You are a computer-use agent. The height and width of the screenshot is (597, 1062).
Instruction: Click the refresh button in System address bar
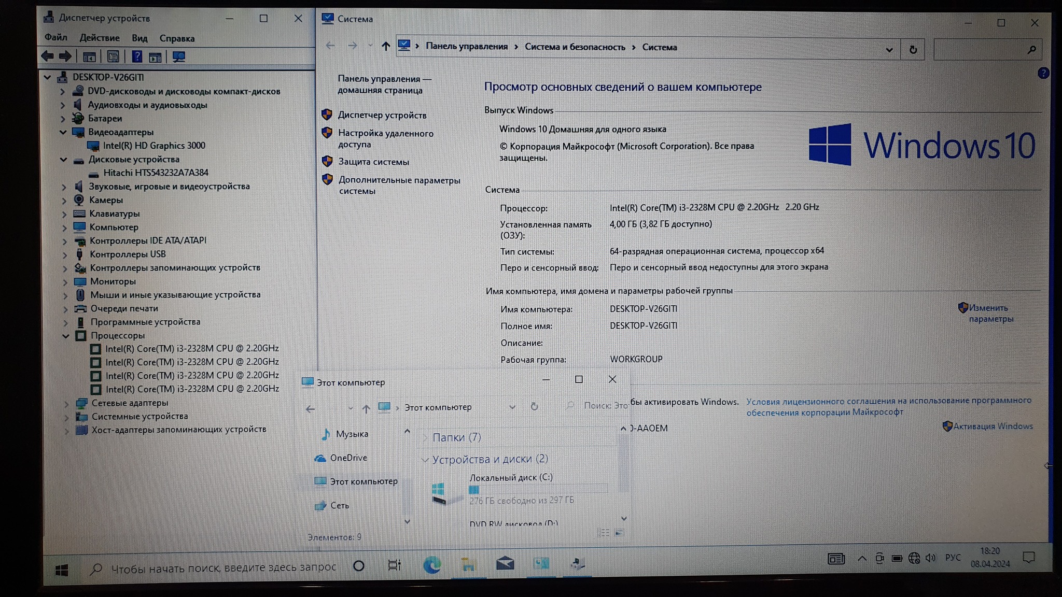click(x=913, y=49)
